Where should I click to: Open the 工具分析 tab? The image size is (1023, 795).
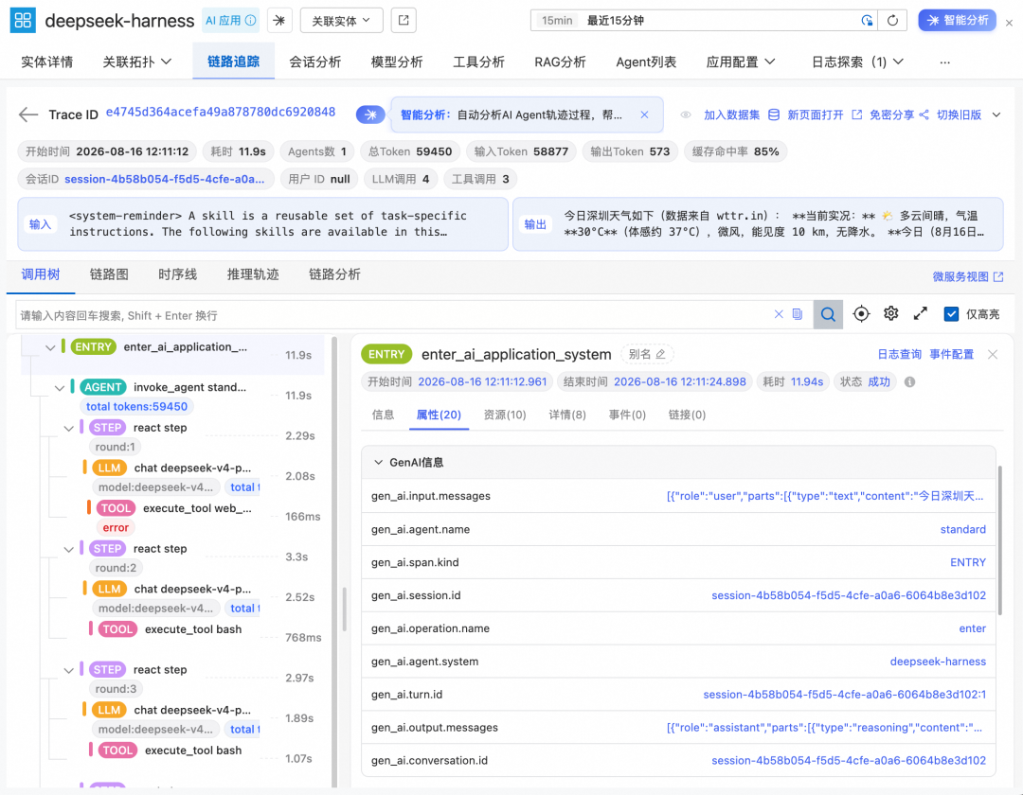[479, 62]
